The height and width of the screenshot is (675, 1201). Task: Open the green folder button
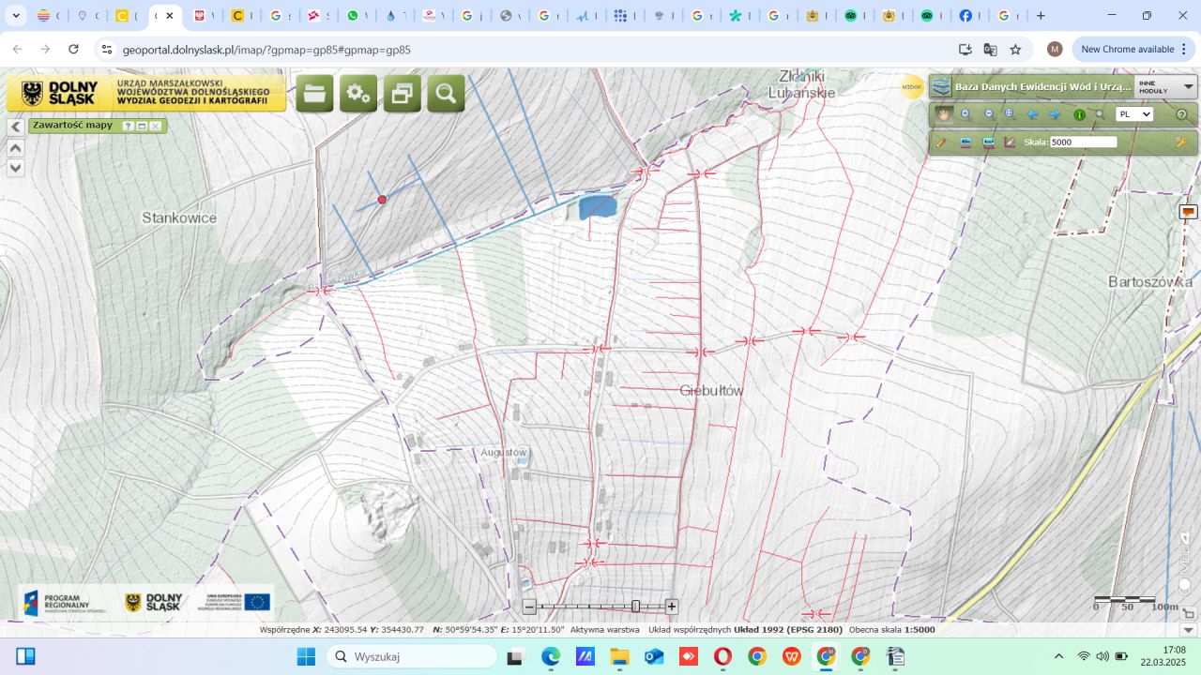coord(314,94)
